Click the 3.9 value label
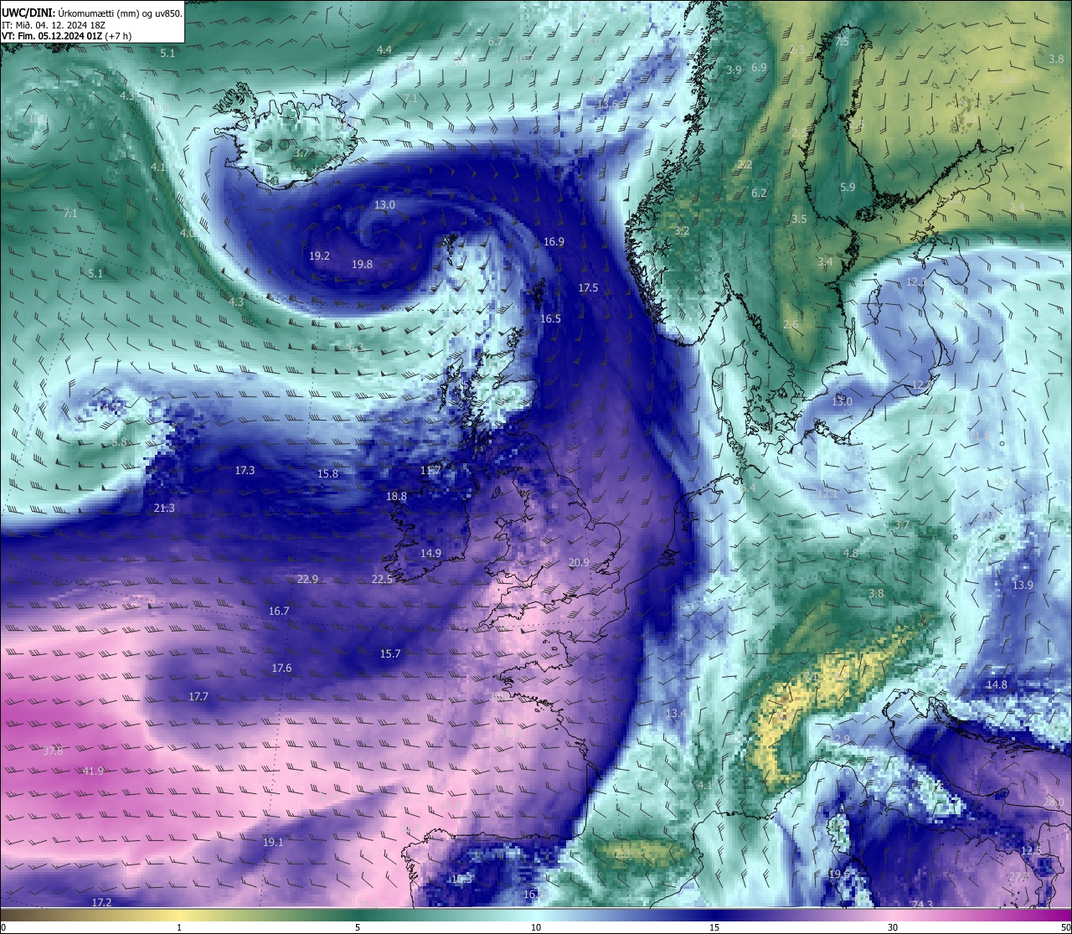The height and width of the screenshot is (934, 1072). (x=734, y=70)
